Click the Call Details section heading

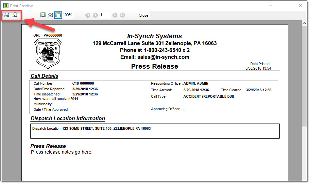pos(44,76)
